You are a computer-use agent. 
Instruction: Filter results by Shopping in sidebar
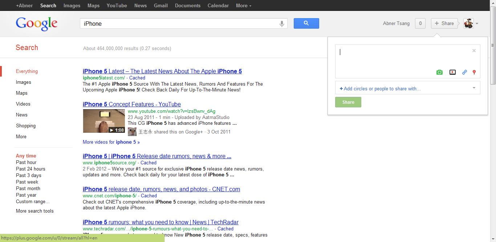[x=26, y=126]
